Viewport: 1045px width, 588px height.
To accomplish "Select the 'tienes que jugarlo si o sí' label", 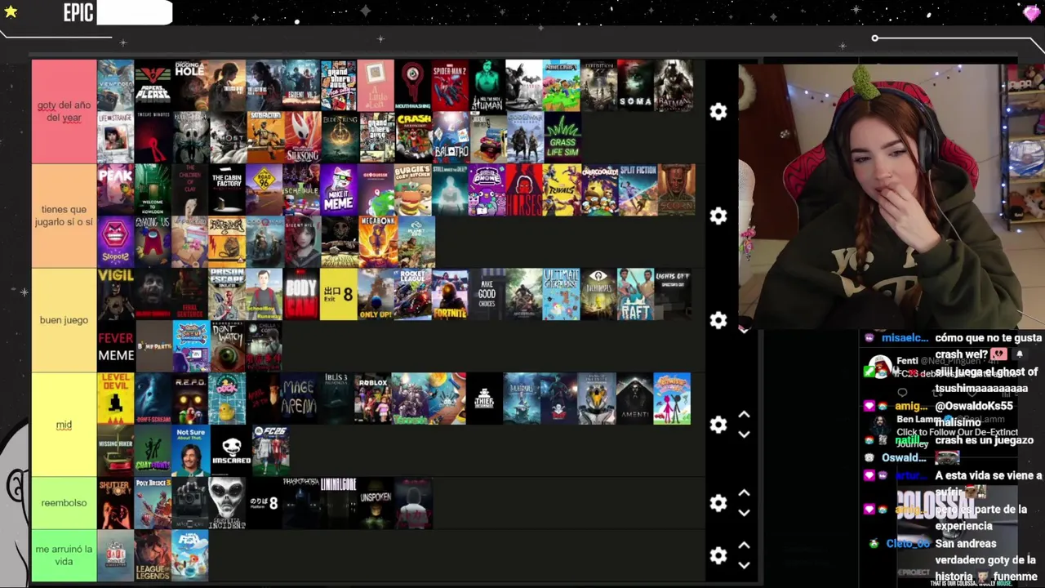I will (x=64, y=216).
